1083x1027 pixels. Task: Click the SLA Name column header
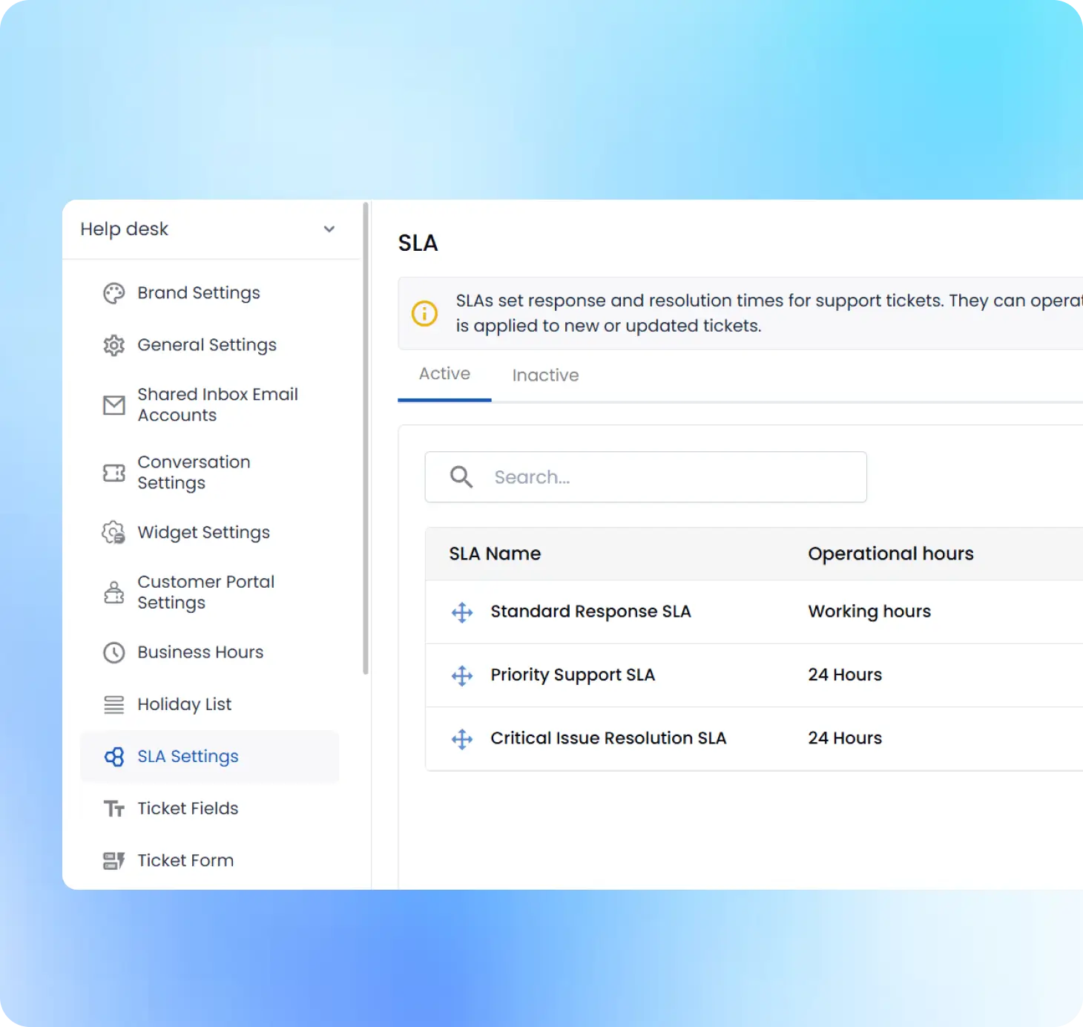tap(495, 554)
